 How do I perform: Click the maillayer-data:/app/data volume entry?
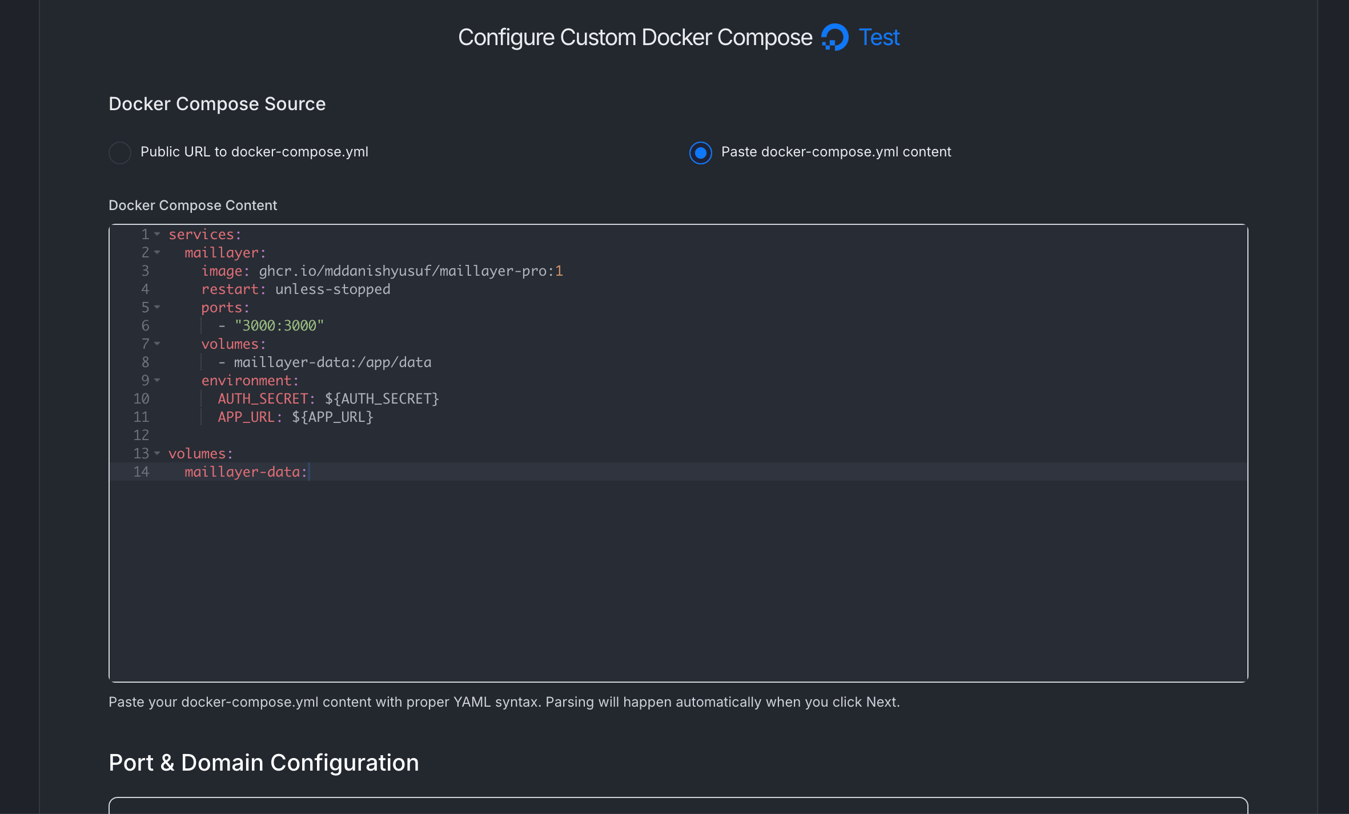332,362
